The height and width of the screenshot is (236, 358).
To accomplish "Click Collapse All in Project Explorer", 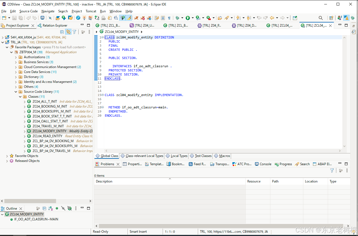I will [x=62, y=32].
